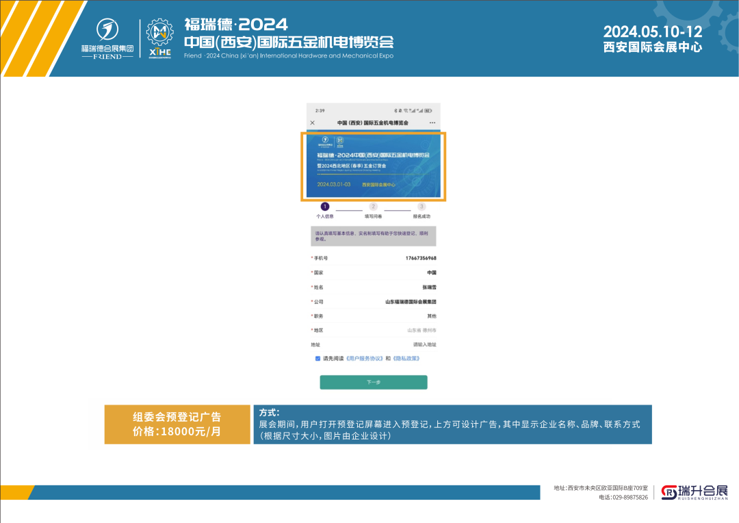Click the XIHE gear logo in header
The width and height of the screenshot is (739, 523).
click(x=159, y=38)
